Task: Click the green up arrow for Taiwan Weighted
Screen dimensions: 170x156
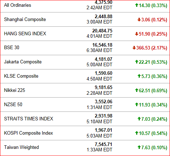Action: pyautogui.click(x=139, y=147)
